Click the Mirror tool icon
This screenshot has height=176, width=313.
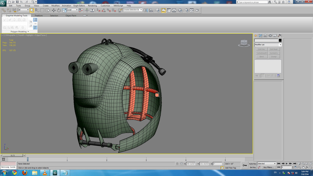click(146, 10)
